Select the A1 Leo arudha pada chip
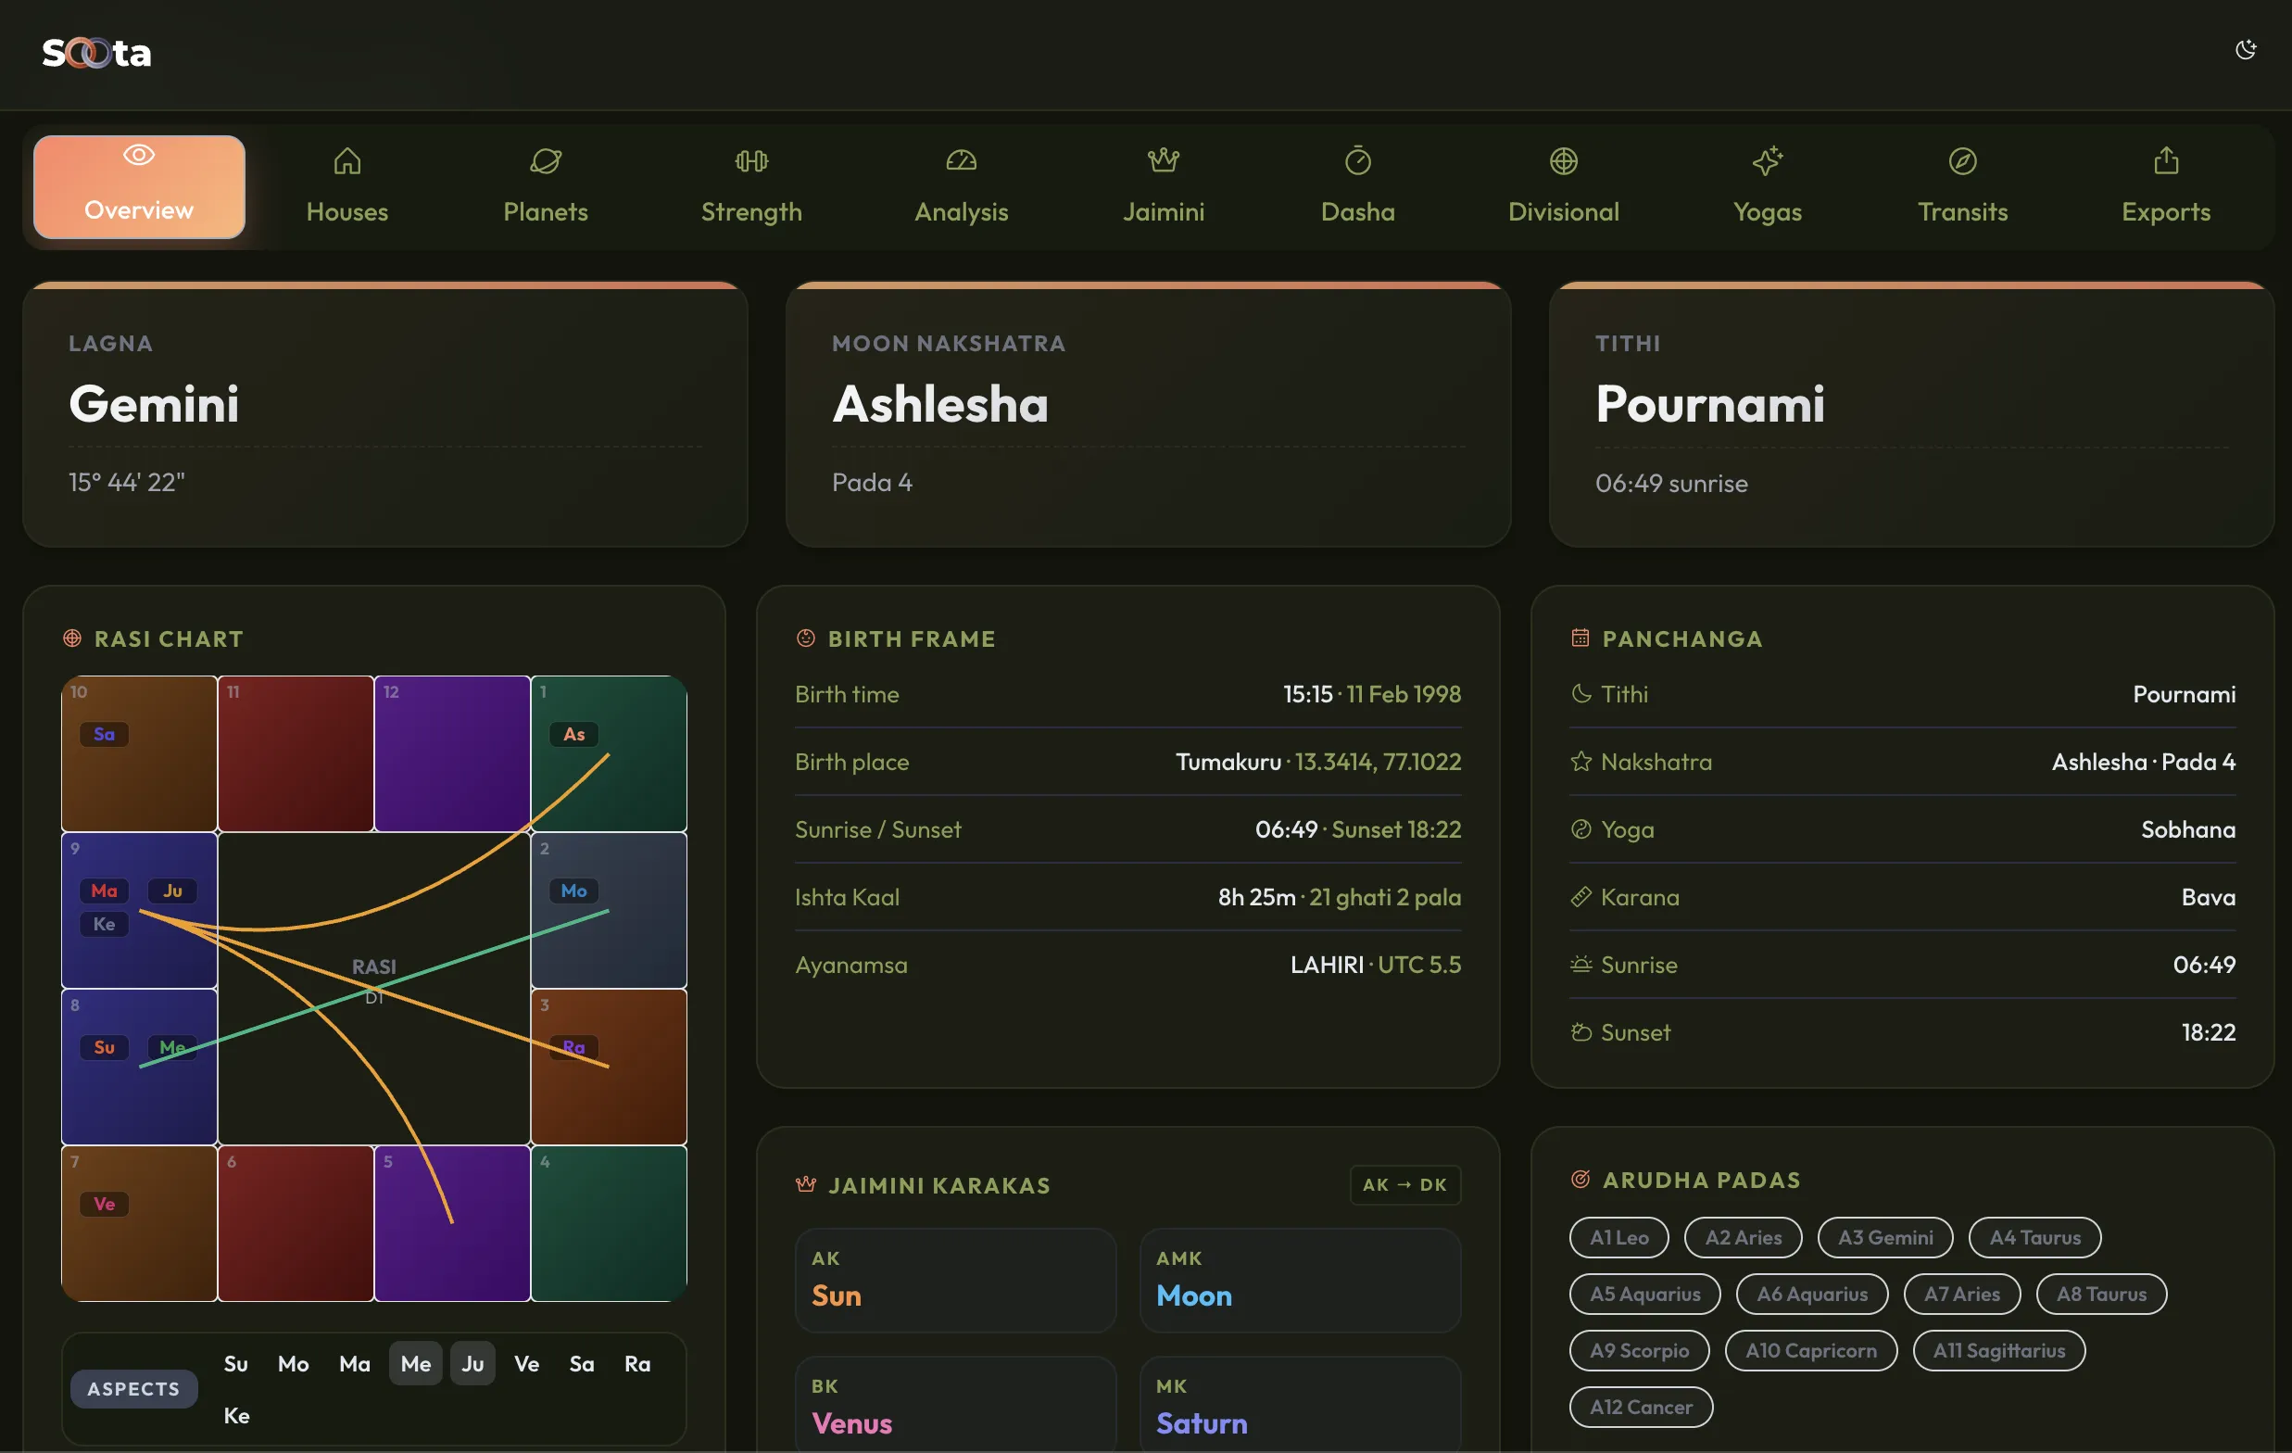 coord(1619,1237)
